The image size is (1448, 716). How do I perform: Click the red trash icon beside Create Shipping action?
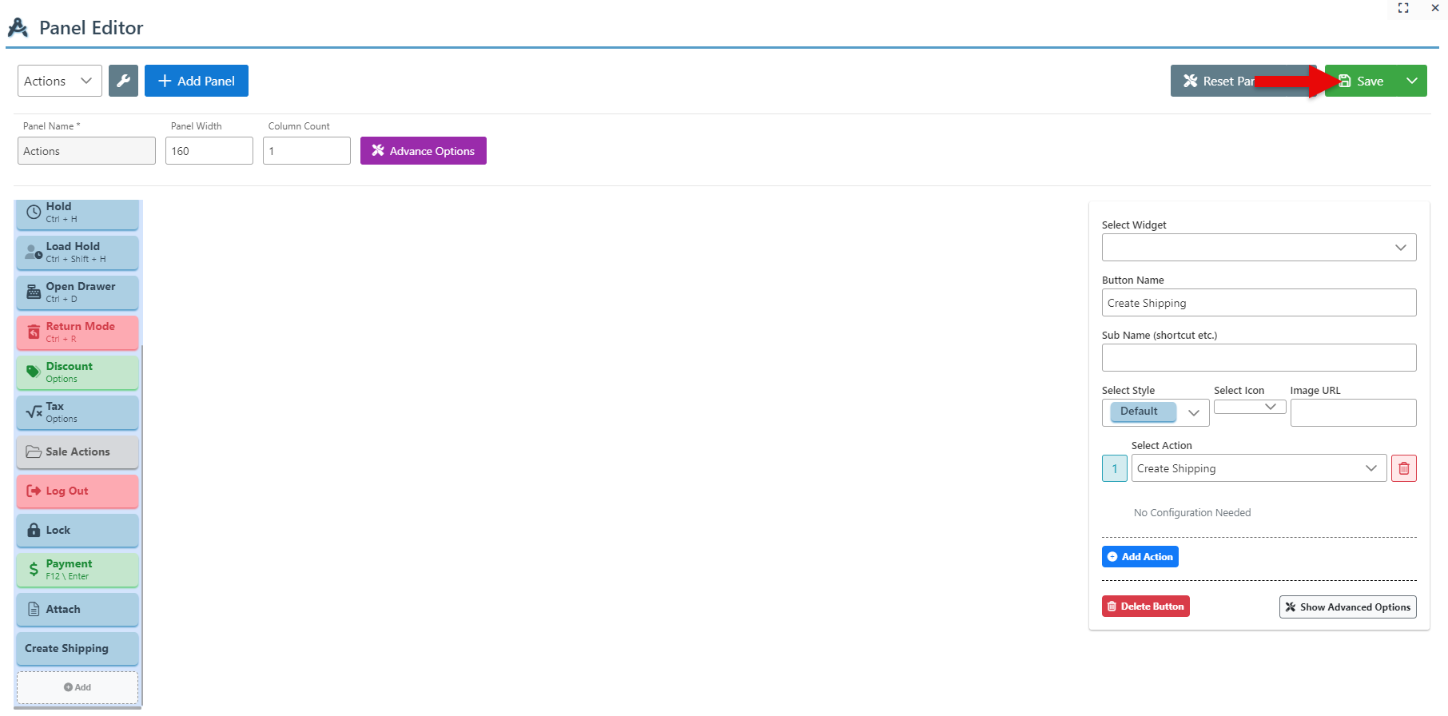(1403, 468)
